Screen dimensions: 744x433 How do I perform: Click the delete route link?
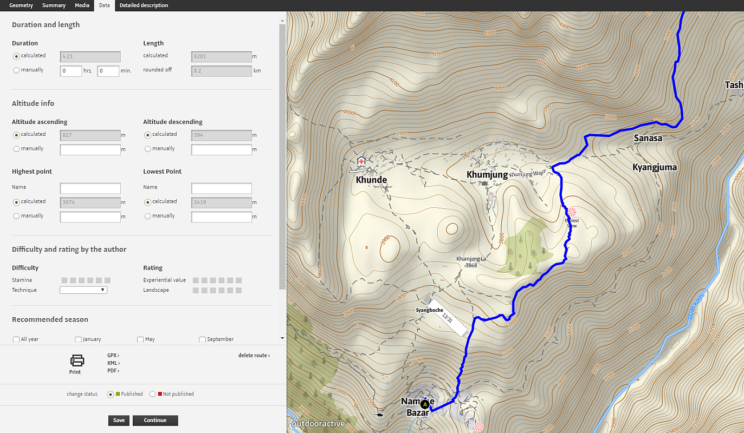click(x=254, y=356)
